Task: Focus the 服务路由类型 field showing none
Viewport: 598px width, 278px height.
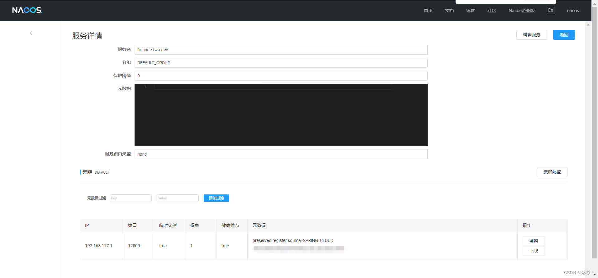Action: [281, 154]
